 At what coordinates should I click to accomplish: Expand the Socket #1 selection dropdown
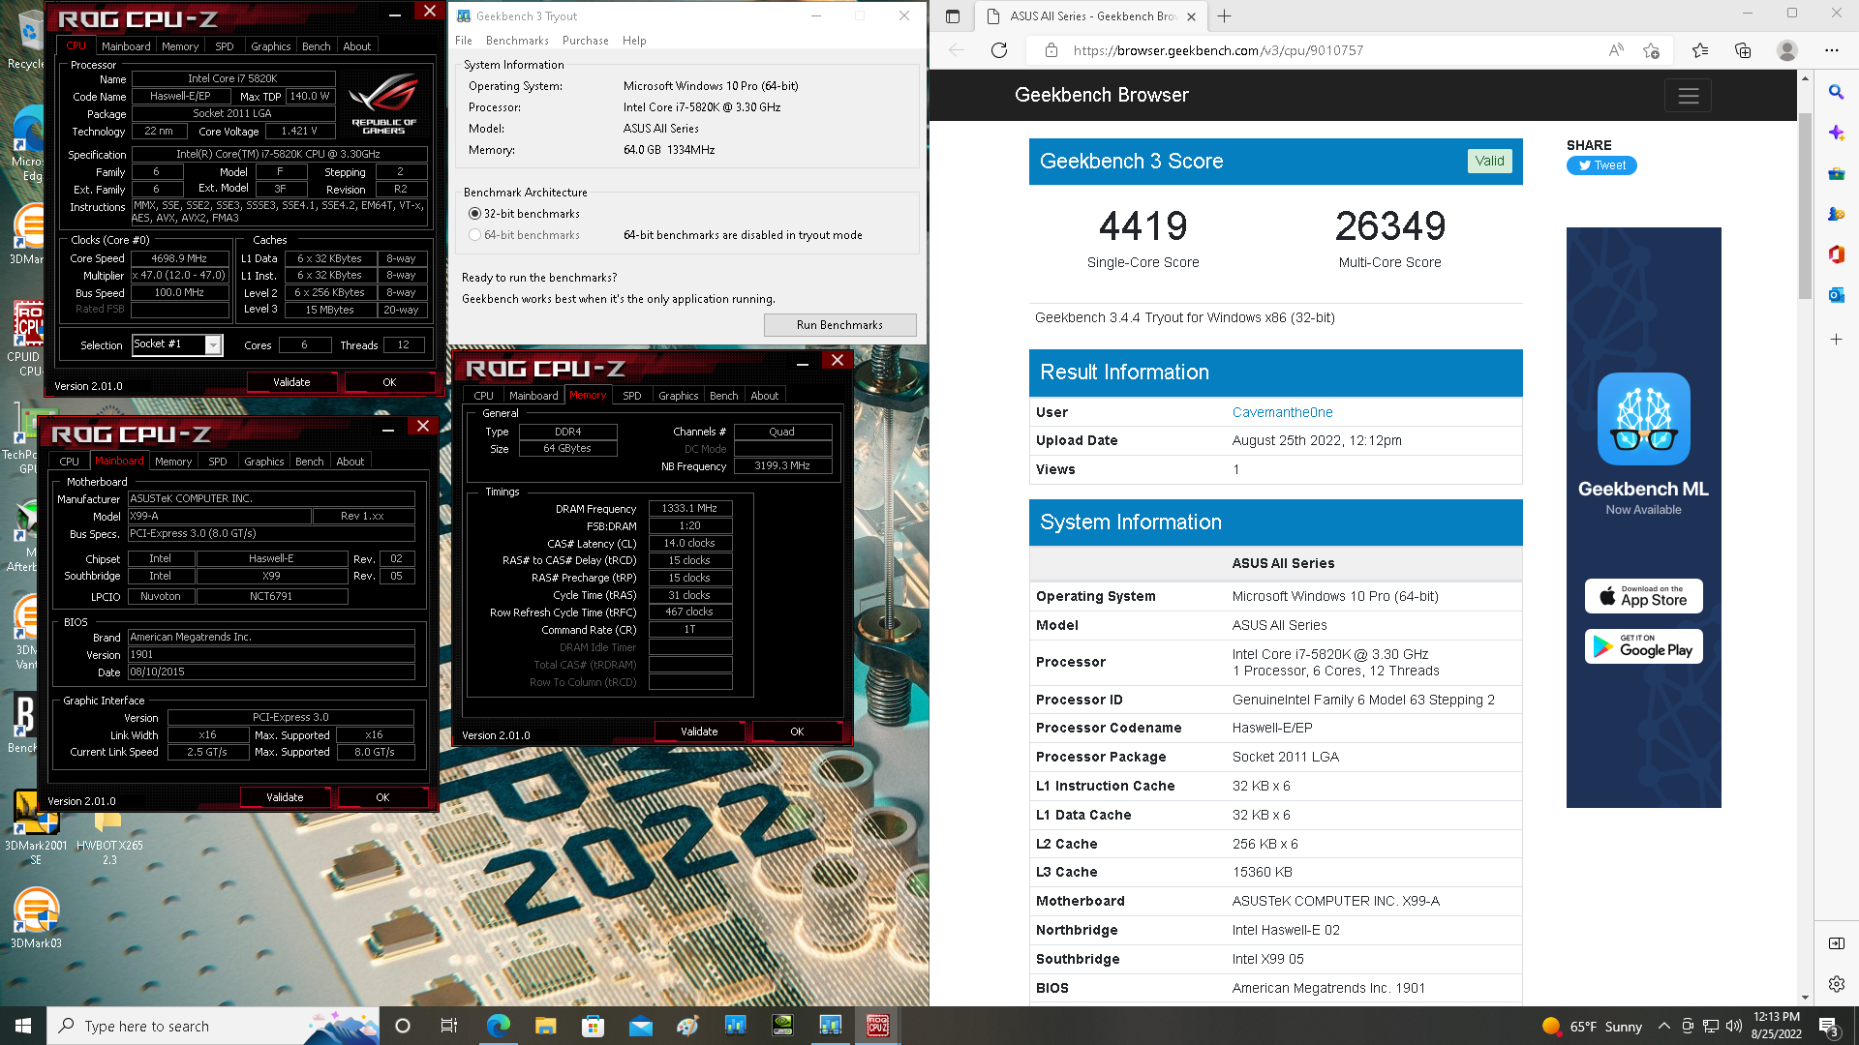(x=213, y=344)
